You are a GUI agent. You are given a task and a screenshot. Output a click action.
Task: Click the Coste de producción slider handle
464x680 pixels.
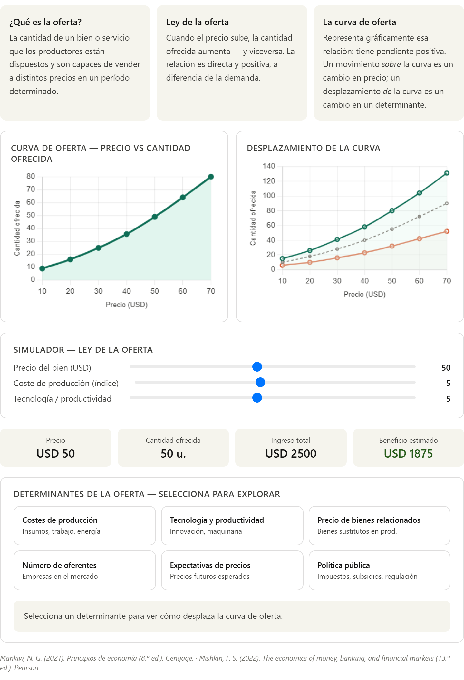pos(260,382)
